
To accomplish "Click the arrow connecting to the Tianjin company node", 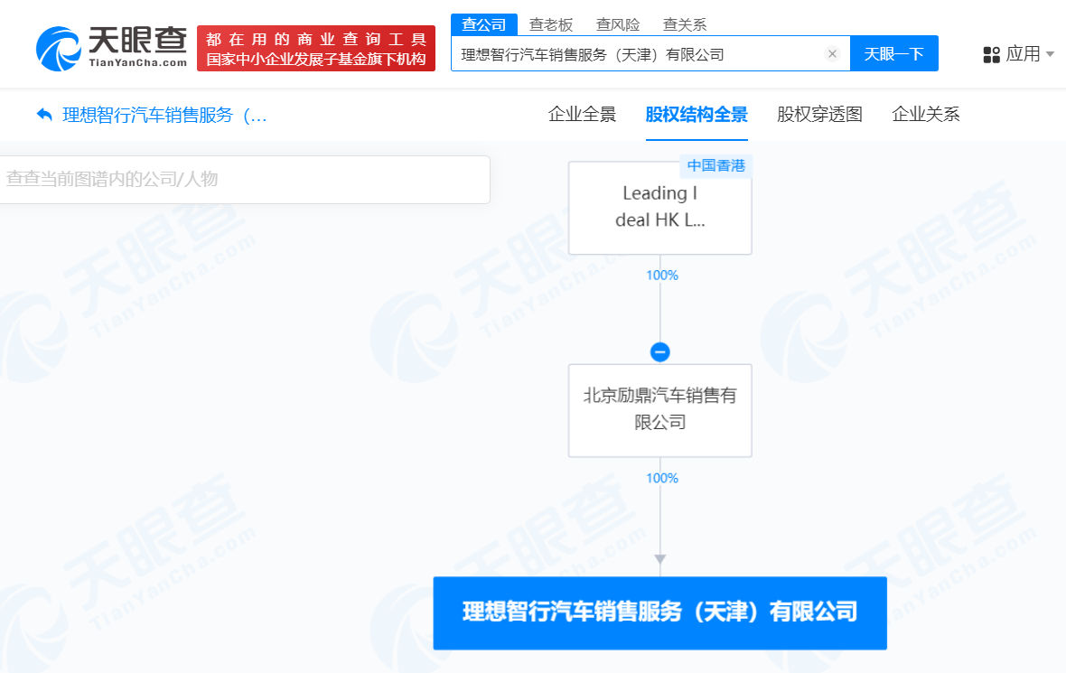I will (x=660, y=558).
